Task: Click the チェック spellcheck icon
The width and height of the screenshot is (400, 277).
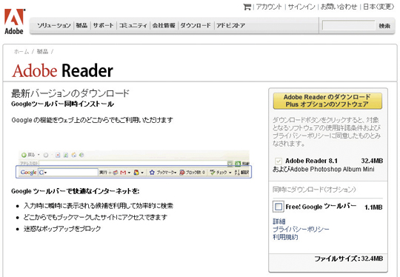Action: coord(213,173)
